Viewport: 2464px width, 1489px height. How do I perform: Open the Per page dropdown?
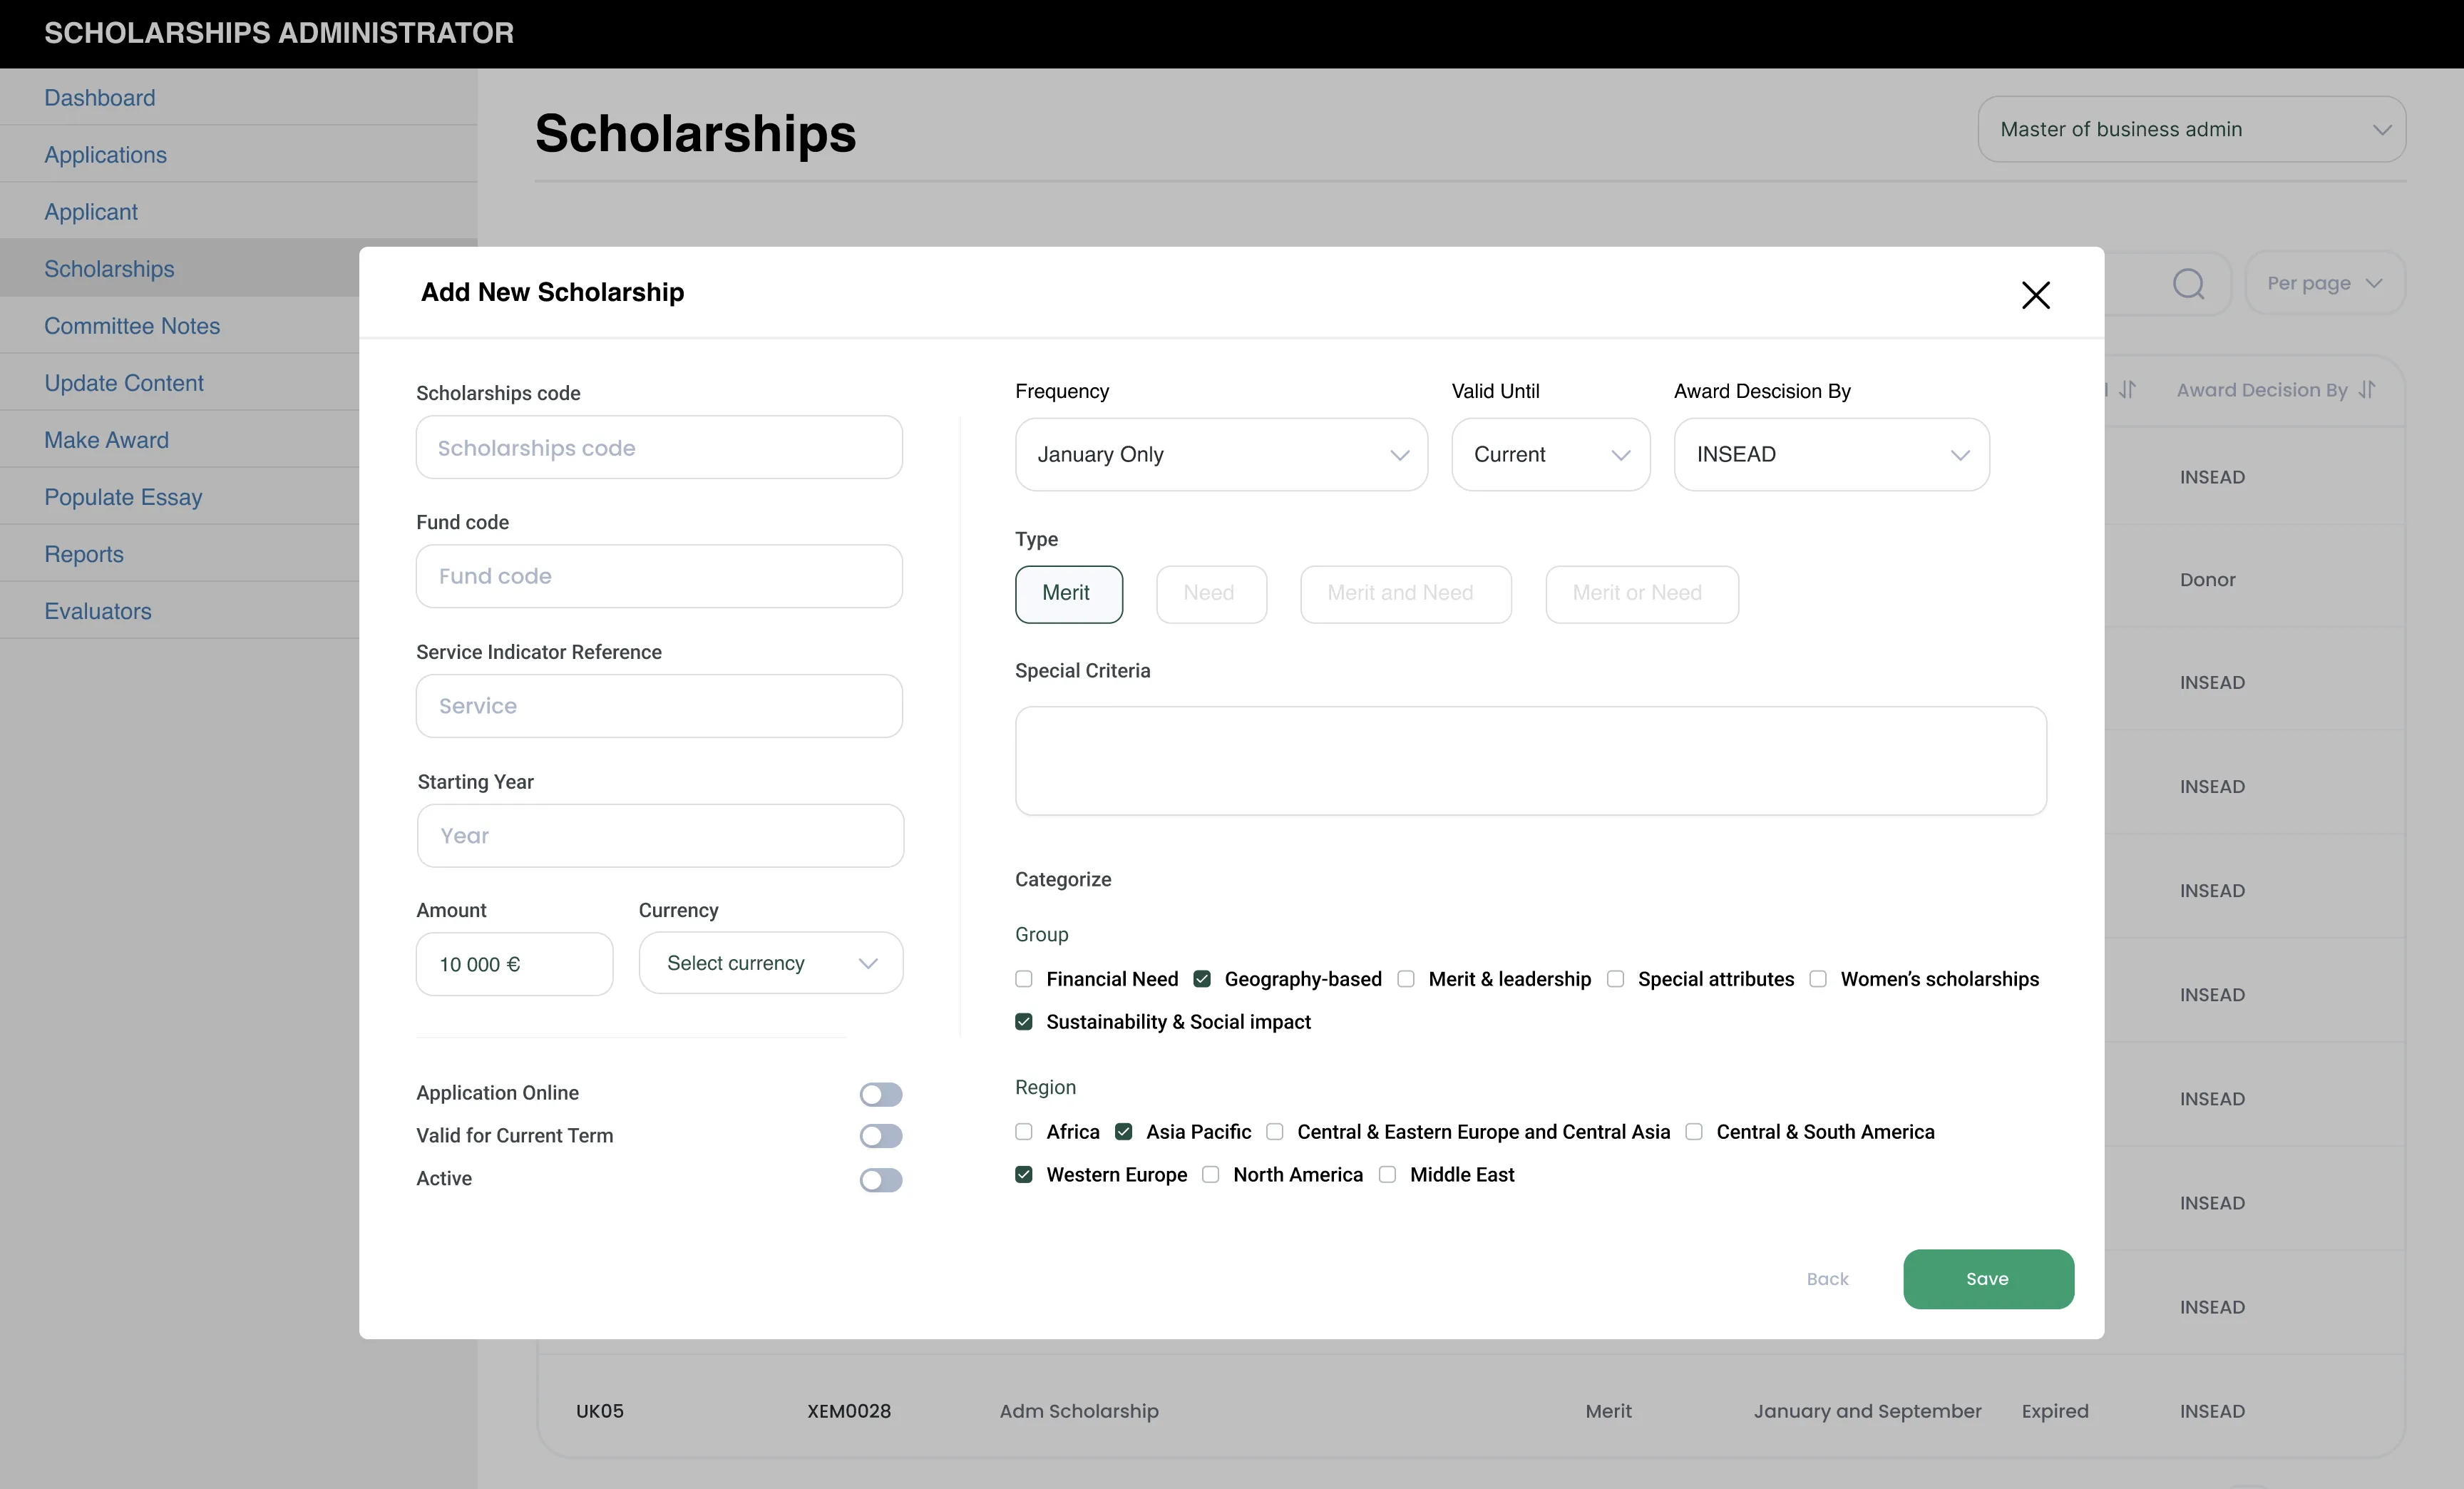pos(2324,283)
